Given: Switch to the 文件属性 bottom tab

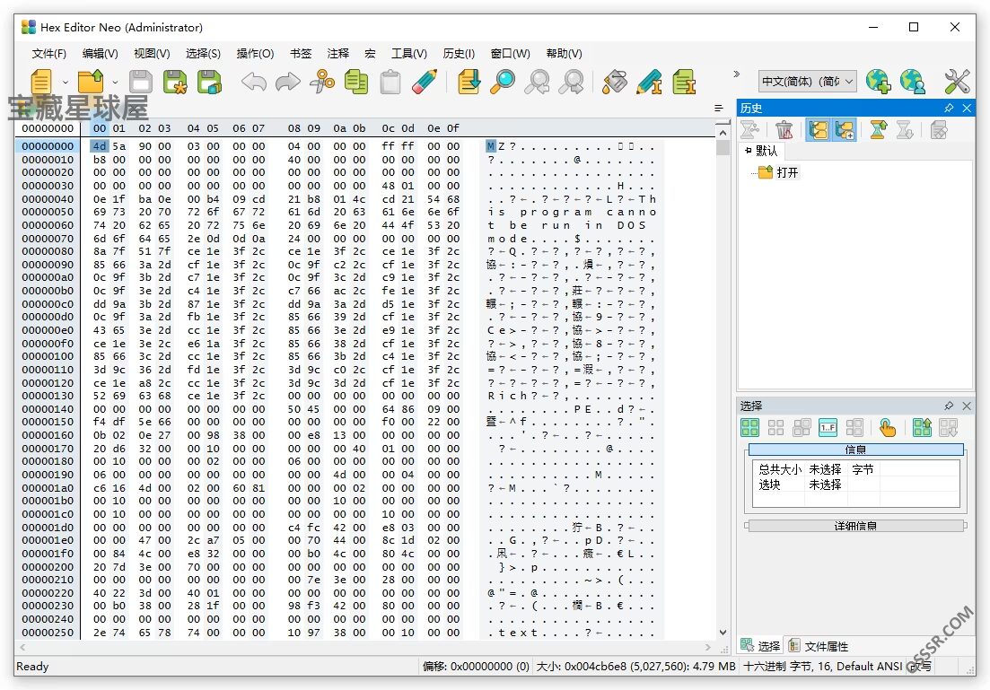Looking at the screenshot, I should pyautogui.click(x=819, y=646).
